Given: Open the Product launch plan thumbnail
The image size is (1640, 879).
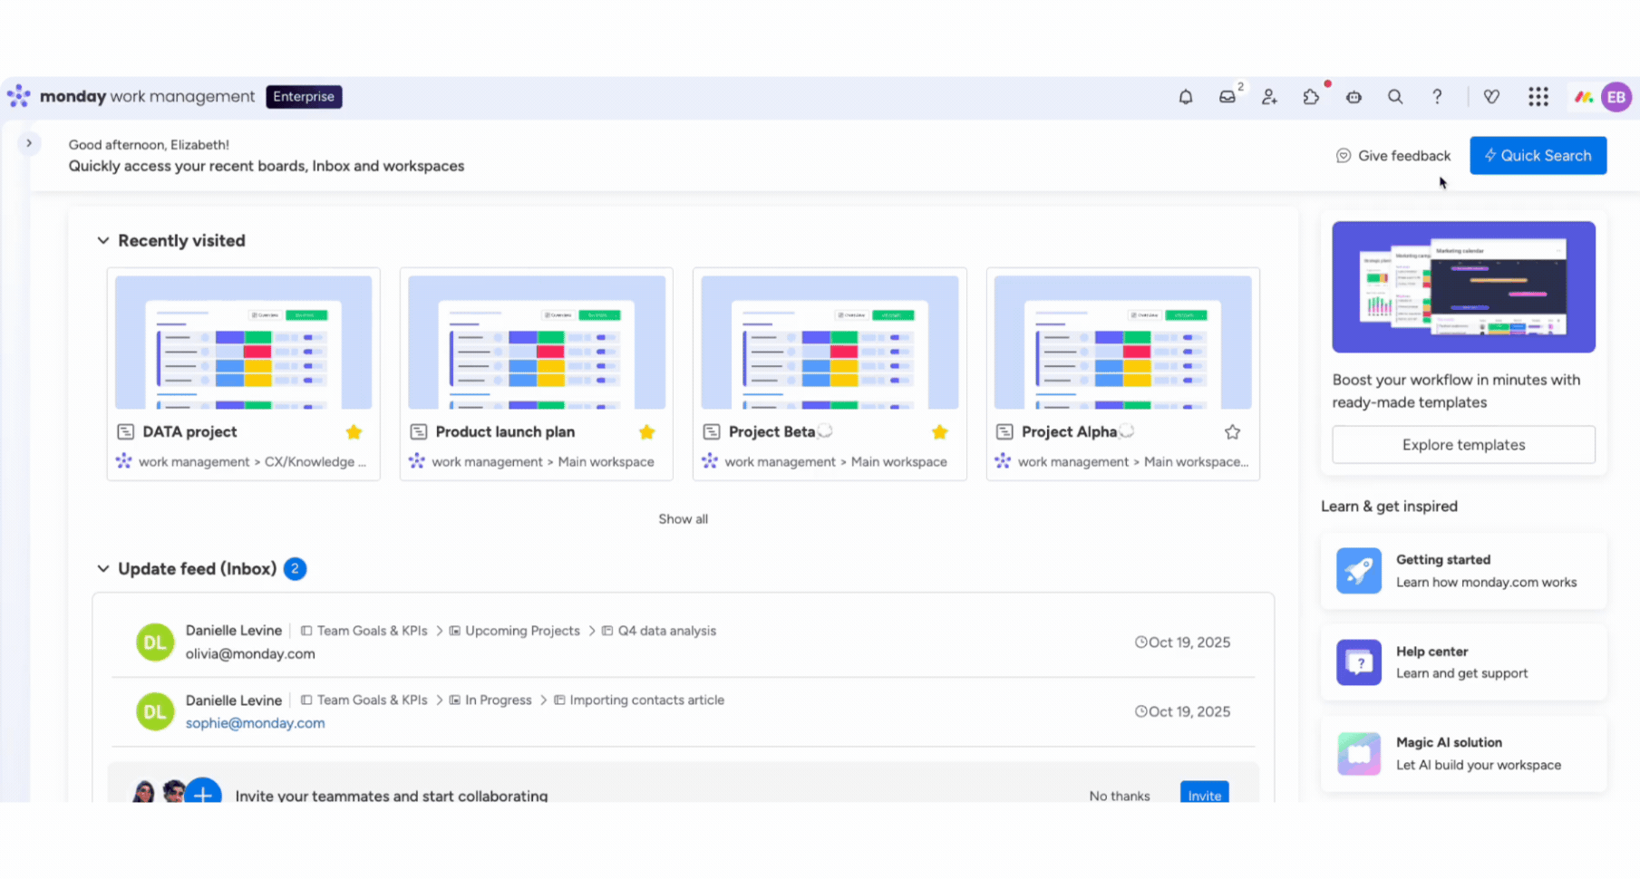Looking at the screenshot, I should coord(537,343).
